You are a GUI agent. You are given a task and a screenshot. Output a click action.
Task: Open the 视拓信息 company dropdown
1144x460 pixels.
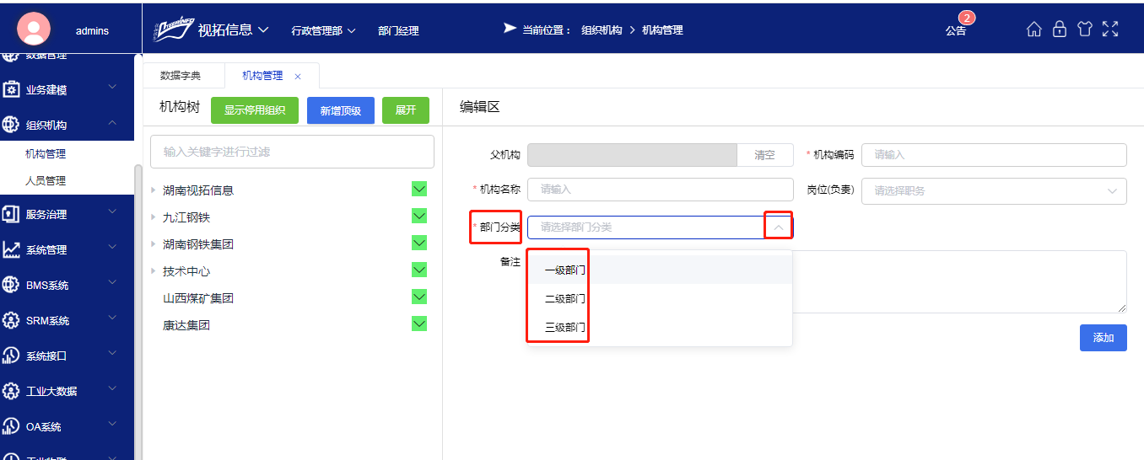pyautogui.click(x=233, y=29)
